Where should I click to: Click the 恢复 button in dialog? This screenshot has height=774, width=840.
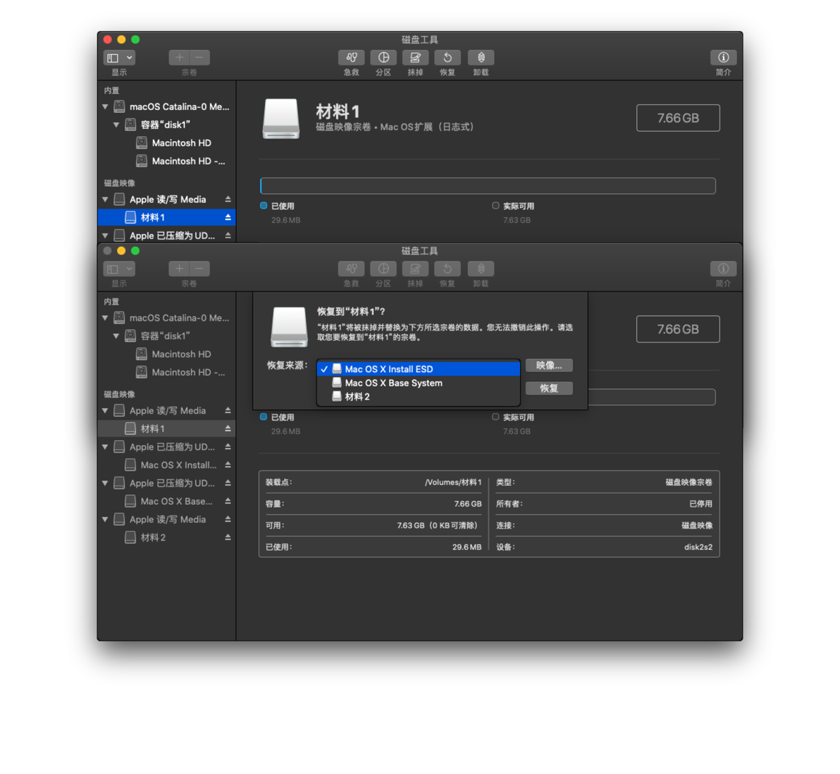click(549, 388)
